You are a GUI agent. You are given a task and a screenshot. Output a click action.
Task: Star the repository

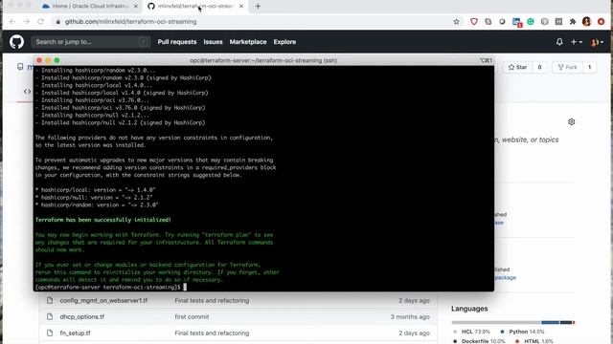pyautogui.click(x=517, y=67)
